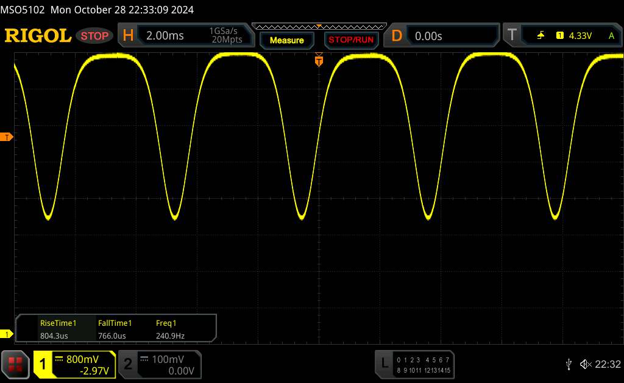Screen dimensions: 624x383
Task: Select the 2.00ms timebase value
Action: (x=165, y=36)
